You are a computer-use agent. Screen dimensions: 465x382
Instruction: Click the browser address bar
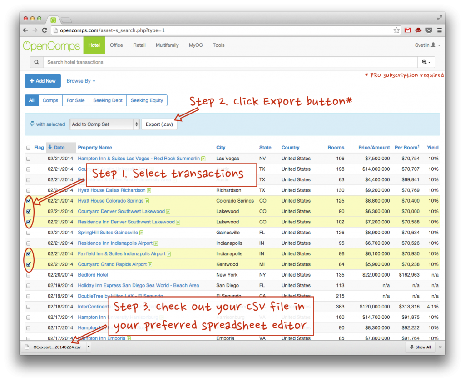225,30
